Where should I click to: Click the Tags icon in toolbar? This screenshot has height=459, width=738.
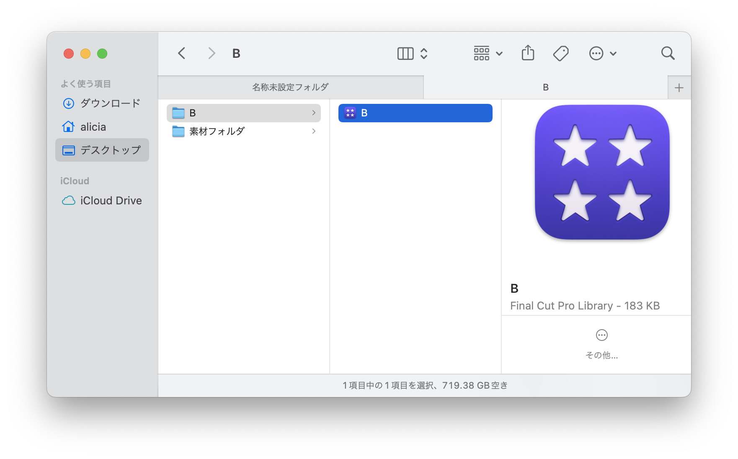click(x=561, y=54)
